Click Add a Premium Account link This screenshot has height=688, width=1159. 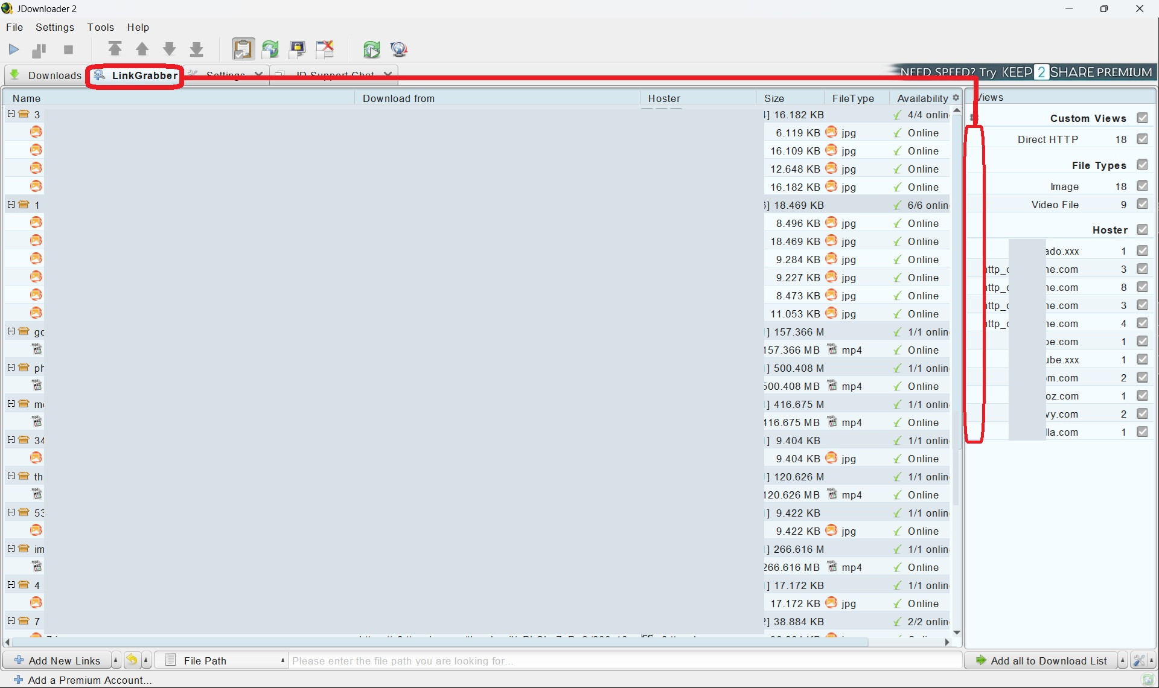(89, 680)
